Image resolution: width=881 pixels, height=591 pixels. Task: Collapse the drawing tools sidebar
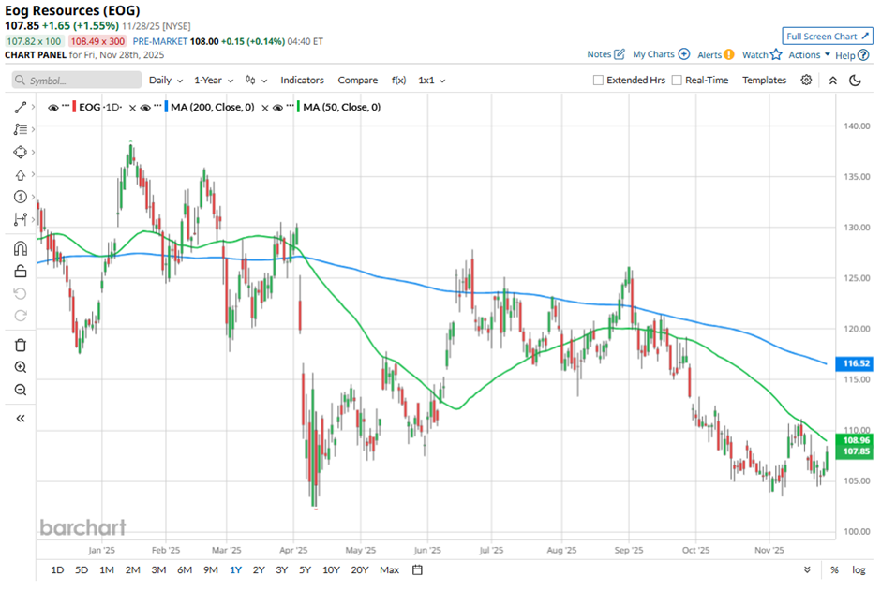(x=21, y=418)
